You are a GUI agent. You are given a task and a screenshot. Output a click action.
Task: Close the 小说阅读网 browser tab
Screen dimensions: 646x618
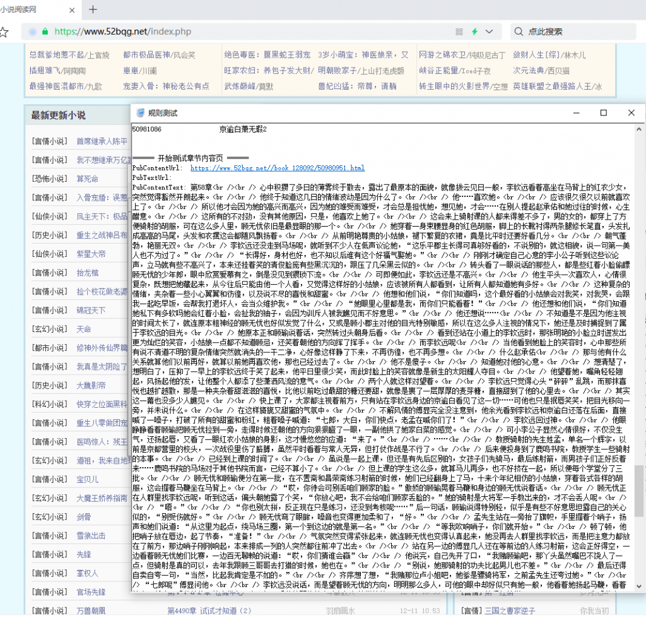coord(72,10)
